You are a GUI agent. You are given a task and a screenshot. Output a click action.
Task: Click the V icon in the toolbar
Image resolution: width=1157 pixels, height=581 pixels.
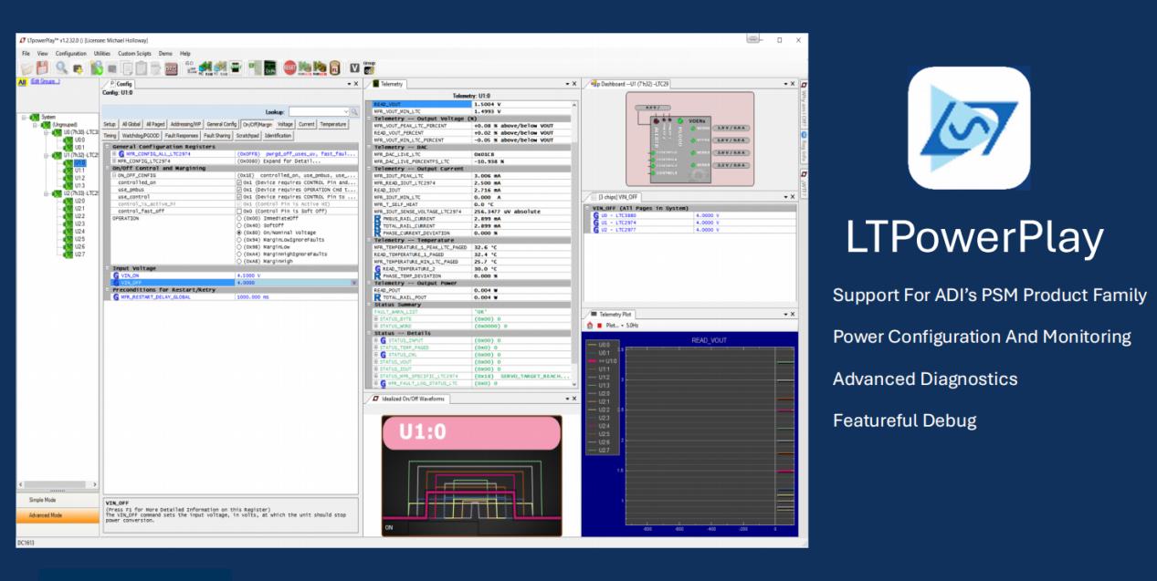click(354, 67)
